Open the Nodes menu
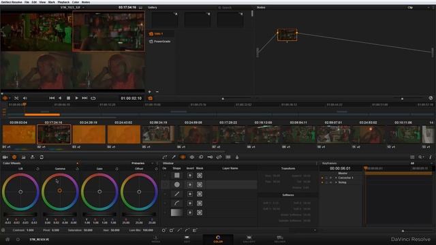 point(86,2)
